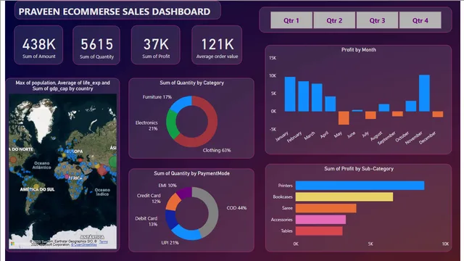The height and width of the screenshot is (261, 464).
Task: Click the orange July loss bar
Action: point(370,115)
